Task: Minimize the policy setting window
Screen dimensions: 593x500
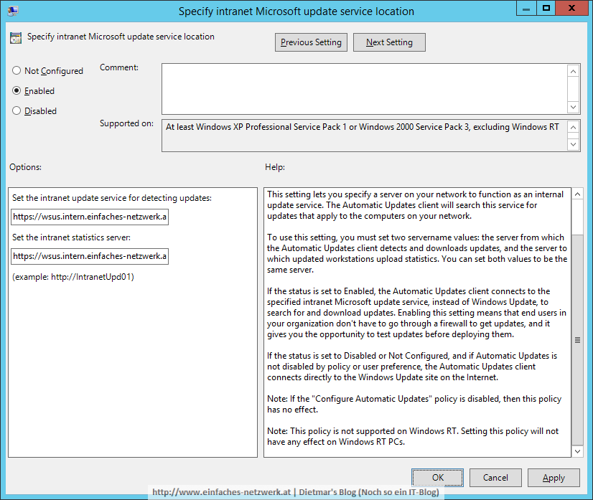Action: point(526,9)
